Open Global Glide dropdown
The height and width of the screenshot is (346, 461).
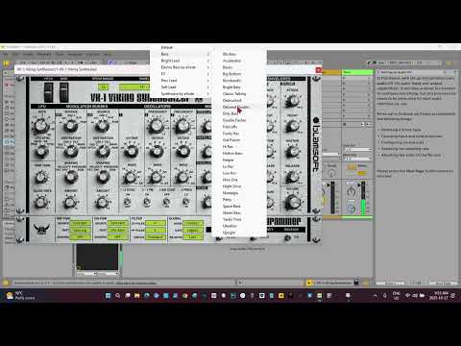click(x=193, y=230)
